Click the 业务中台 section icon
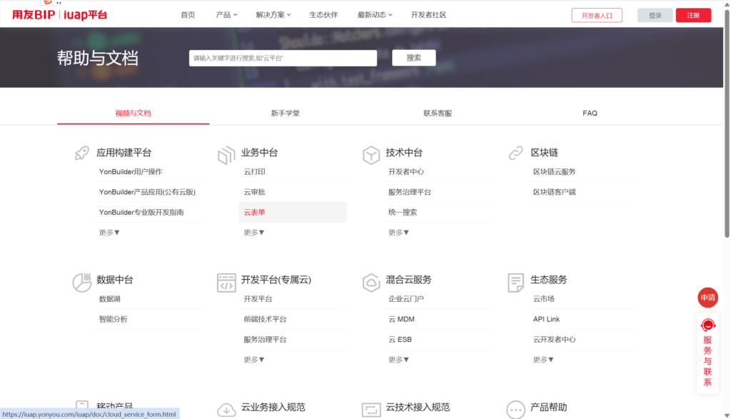This screenshot has height=419, width=731. pyautogui.click(x=226, y=154)
